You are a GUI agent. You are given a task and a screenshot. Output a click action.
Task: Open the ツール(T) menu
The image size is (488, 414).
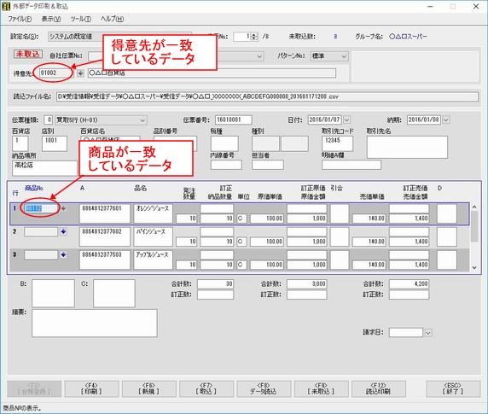(x=80, y=19)
